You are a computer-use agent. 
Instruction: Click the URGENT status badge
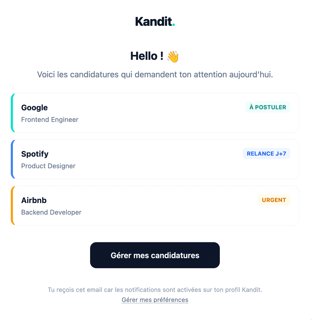point(274,200)
